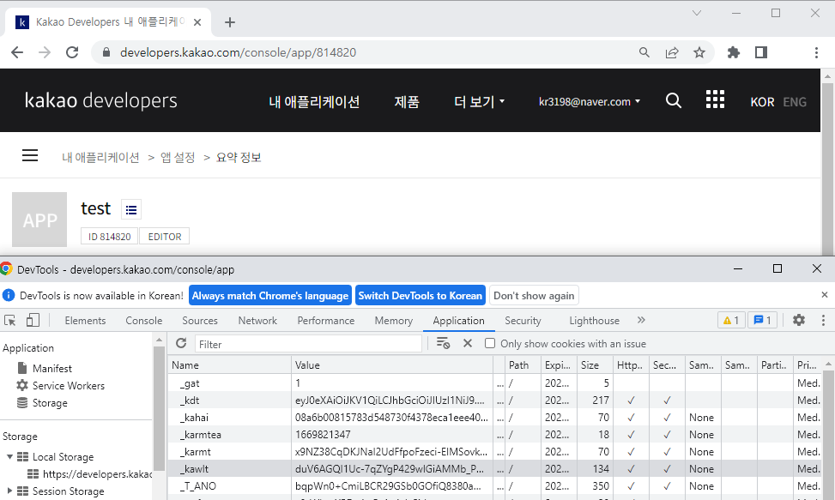
Task: Share this page via share icon
Action: point(672,52)
